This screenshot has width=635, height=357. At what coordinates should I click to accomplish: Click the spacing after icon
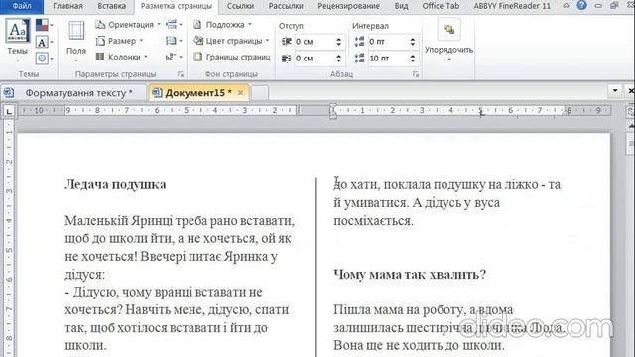[359, 59]
